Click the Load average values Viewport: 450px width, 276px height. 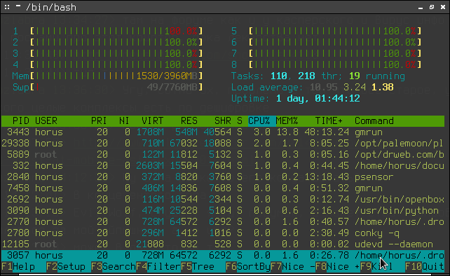coord(352,88)
